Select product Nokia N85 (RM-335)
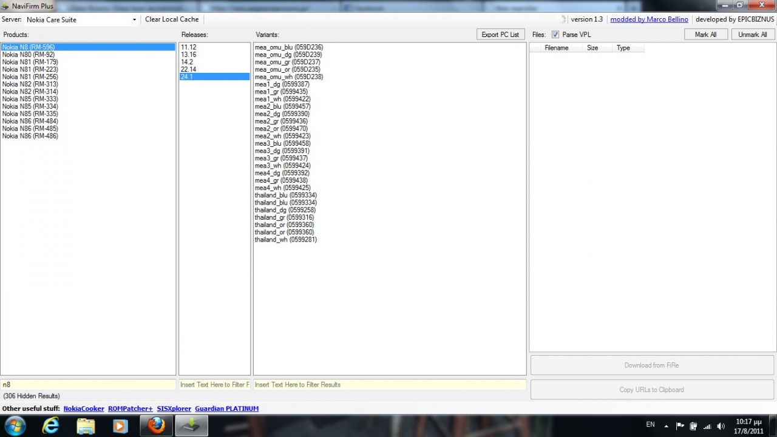777x437 pixels. (x=88, y=113)
